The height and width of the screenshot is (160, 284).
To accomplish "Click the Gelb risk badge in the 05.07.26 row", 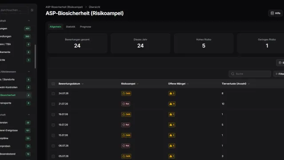I will click(x=126, y=156).
